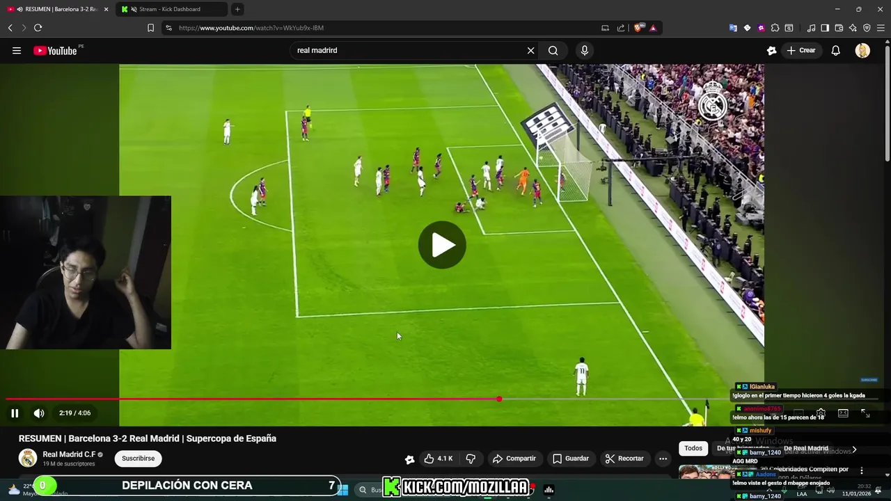Save the video with Guardar

click(571, 459)
